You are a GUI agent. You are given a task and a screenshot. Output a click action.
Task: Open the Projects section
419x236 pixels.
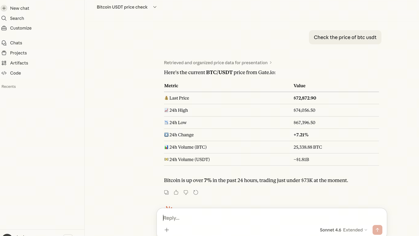click(x=18, y=53)
